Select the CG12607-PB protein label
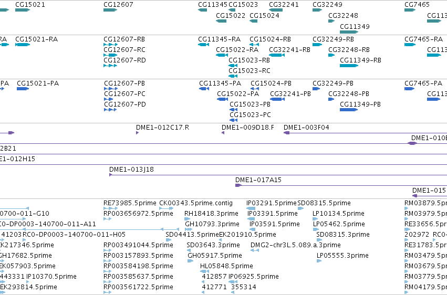This screenshot has height=295, width=447. tap(124, 83)
